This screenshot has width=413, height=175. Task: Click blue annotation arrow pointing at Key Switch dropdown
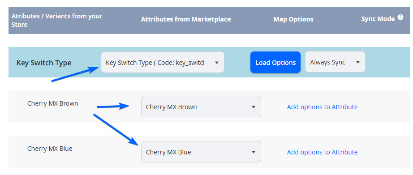pyautogui.click(x=75, y=74)
